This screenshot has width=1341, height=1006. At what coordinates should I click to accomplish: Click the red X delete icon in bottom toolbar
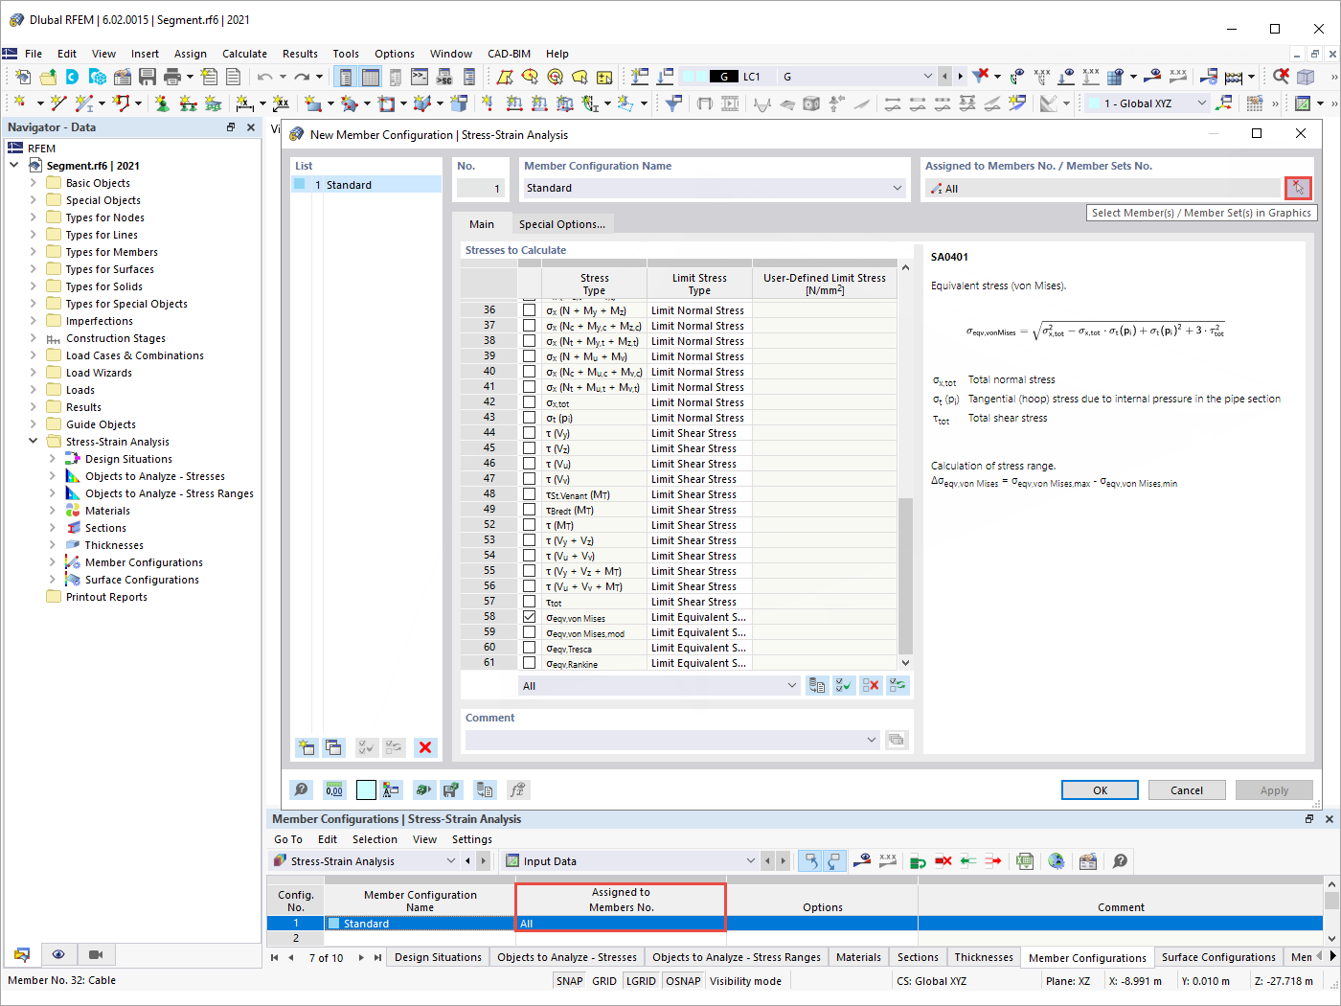tap(943, 861)
